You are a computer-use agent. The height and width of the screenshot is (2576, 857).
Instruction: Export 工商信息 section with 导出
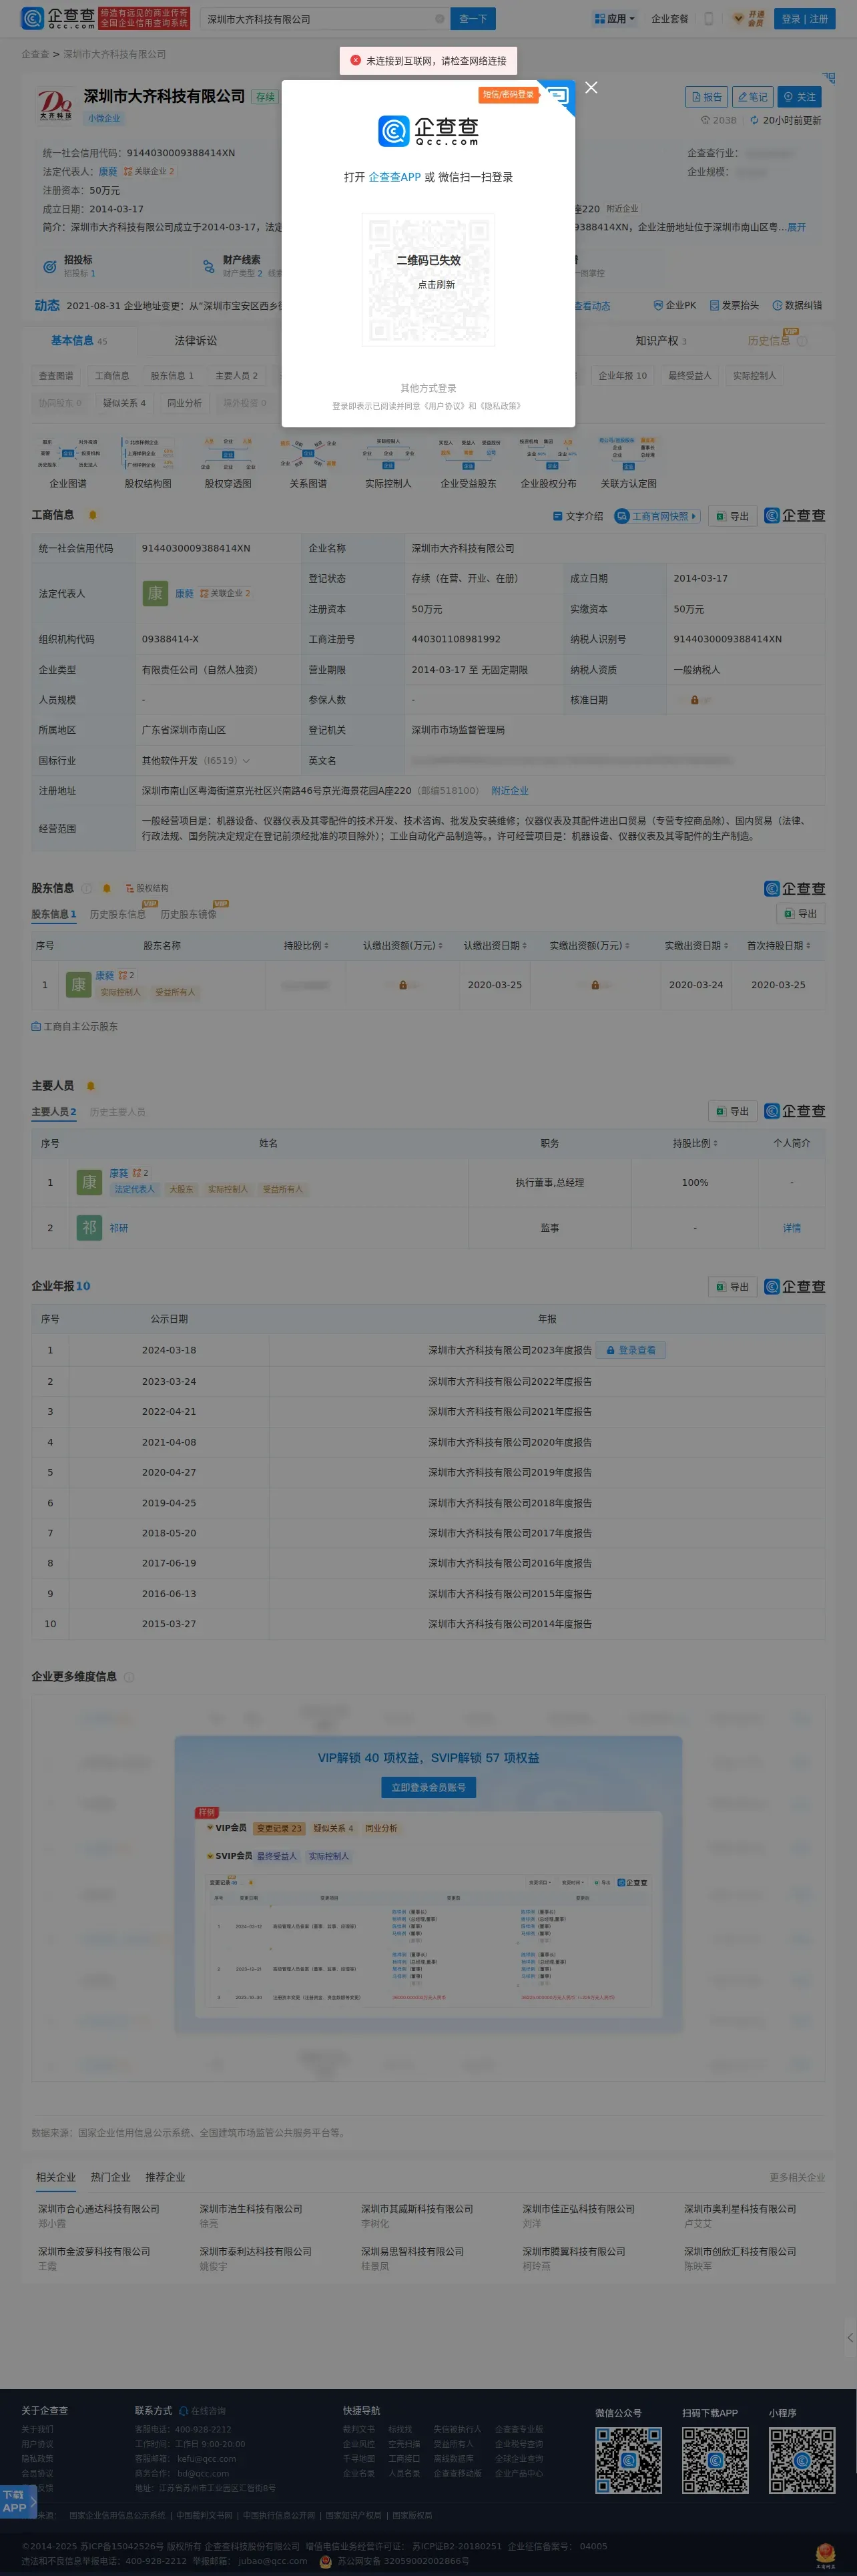tap(732, 516)
